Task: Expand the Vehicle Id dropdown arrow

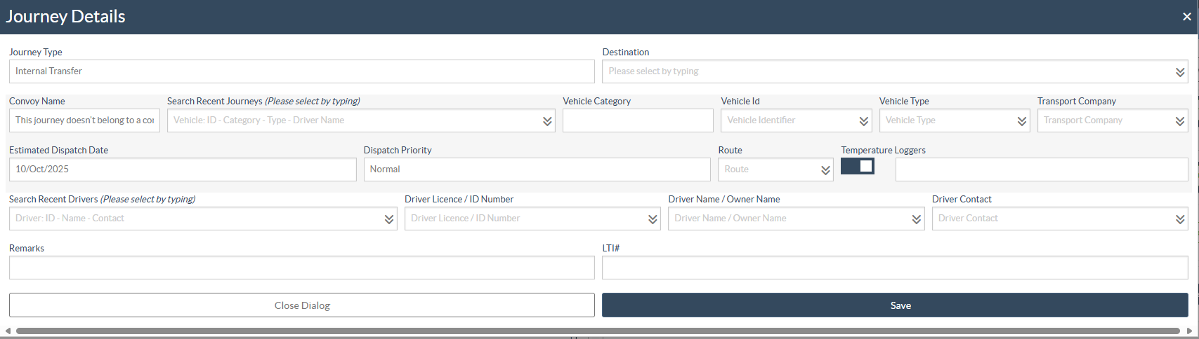Action: tap(863, 121)
